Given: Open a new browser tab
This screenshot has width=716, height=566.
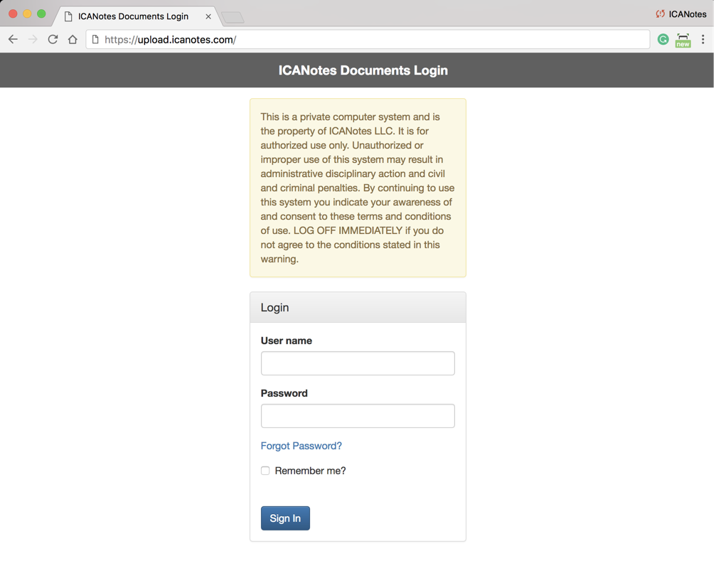Looking at the screenshot, I should point(233,17).
